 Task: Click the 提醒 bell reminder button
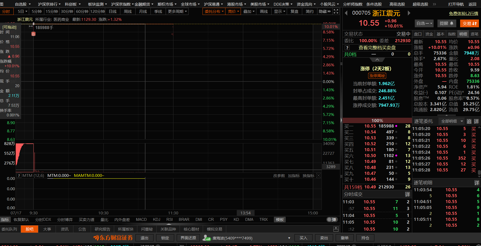pos(447,23)
